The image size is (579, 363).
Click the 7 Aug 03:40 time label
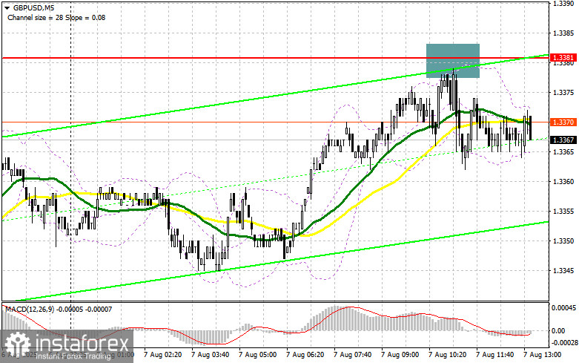(210, 355)
